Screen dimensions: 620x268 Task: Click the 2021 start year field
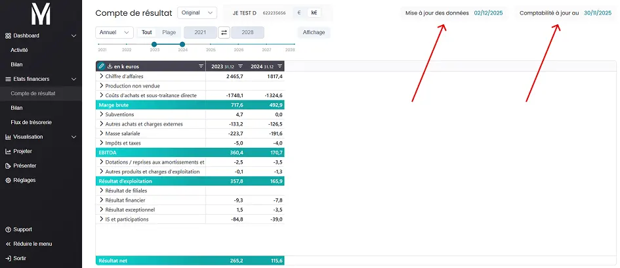click(x=200, y=32)
